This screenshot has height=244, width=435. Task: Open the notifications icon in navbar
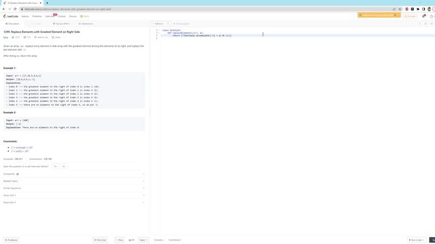click(424, 16)
